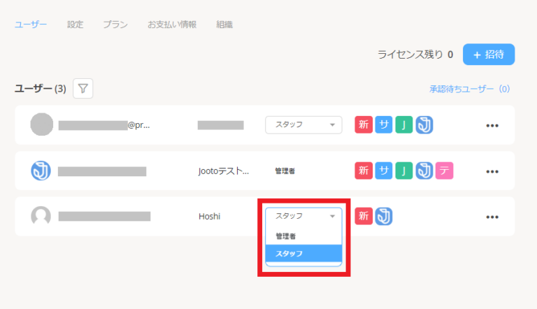Click the filter funnel icon beside ユーザー(3)

pos(83,89)
